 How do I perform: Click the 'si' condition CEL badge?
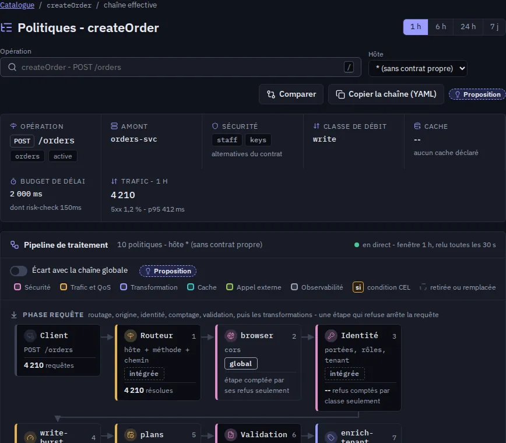(358, 287)
